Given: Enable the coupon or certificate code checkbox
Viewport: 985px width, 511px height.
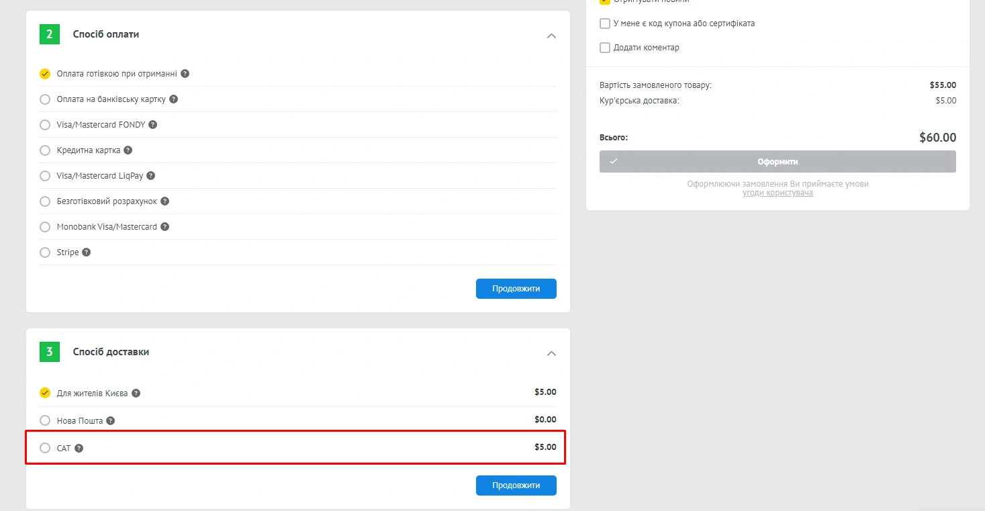Looking at the screenshot, I should 605,24.
